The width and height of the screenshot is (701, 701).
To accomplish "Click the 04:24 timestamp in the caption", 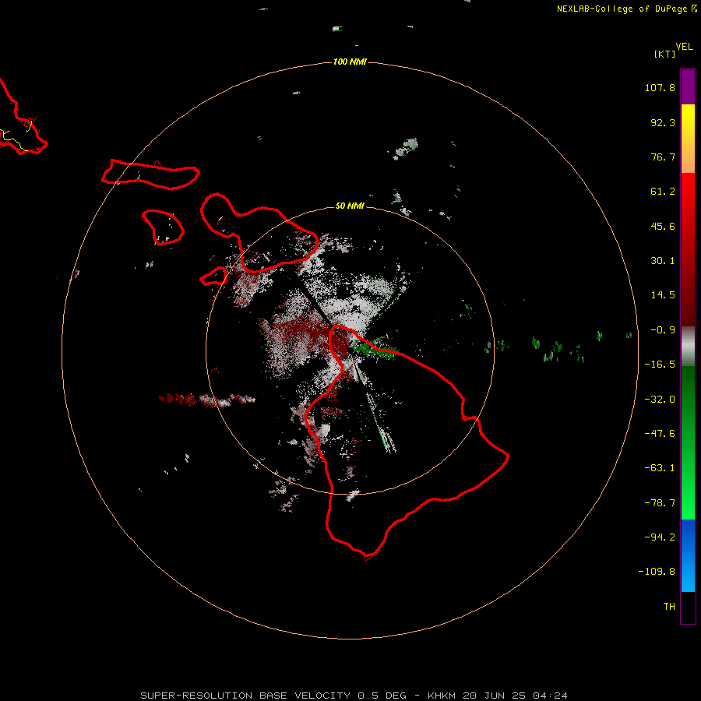I will [550, 696].
